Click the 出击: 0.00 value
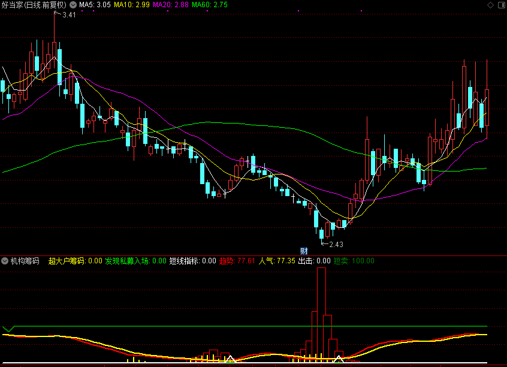Image resolution: width=507 pixels, height=367 pixels. [314, 261]
